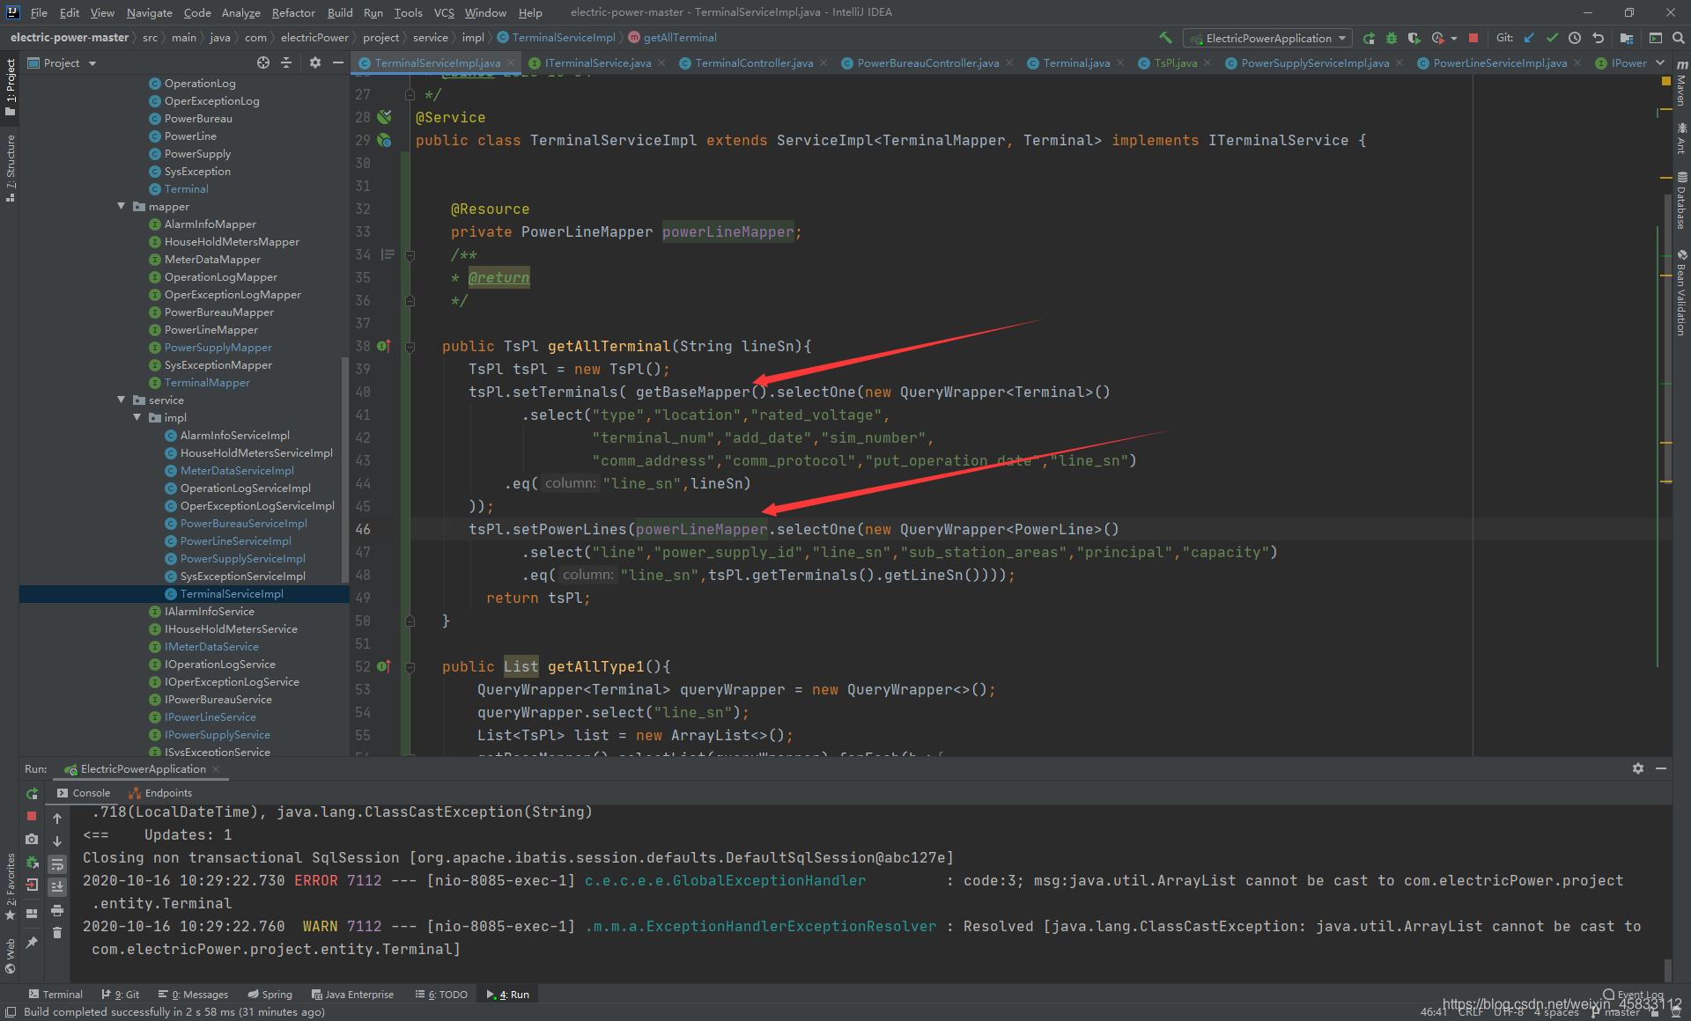
Task: Collapse the impl folder in project tree
Action: pyautogui.click(x=137, y=417)
